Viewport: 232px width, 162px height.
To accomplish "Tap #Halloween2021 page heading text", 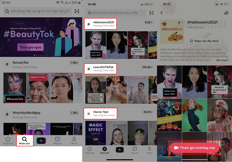I will click(x=202, y=22).
